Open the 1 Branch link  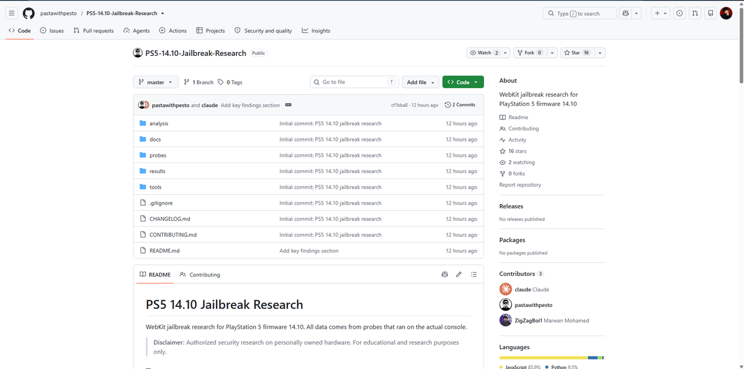[x=199, y=82]
